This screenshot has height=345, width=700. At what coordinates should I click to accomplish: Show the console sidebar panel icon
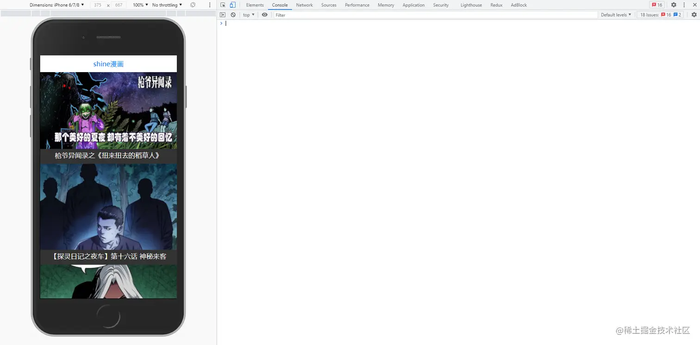tap(223, 15)
